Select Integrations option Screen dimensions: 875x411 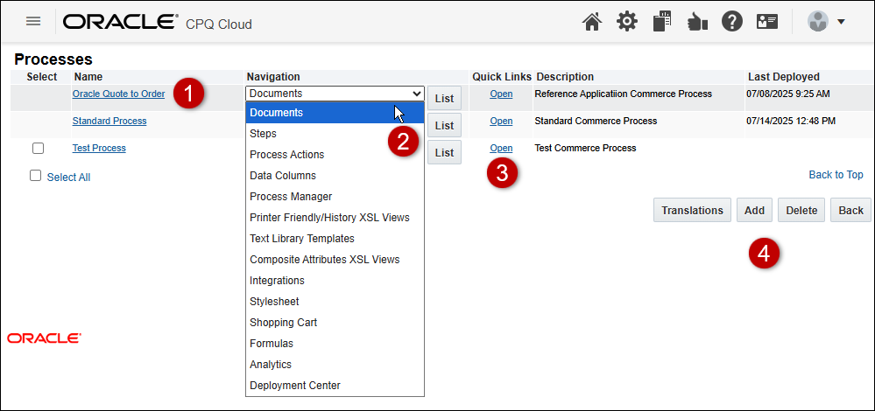click(335, 280)
